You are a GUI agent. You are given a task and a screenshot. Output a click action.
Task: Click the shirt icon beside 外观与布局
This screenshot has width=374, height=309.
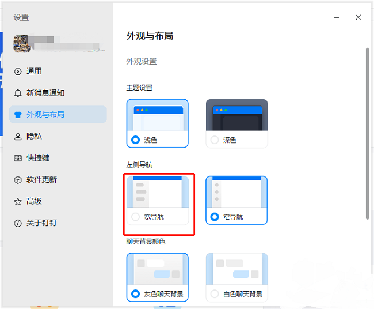pos(18,115)
